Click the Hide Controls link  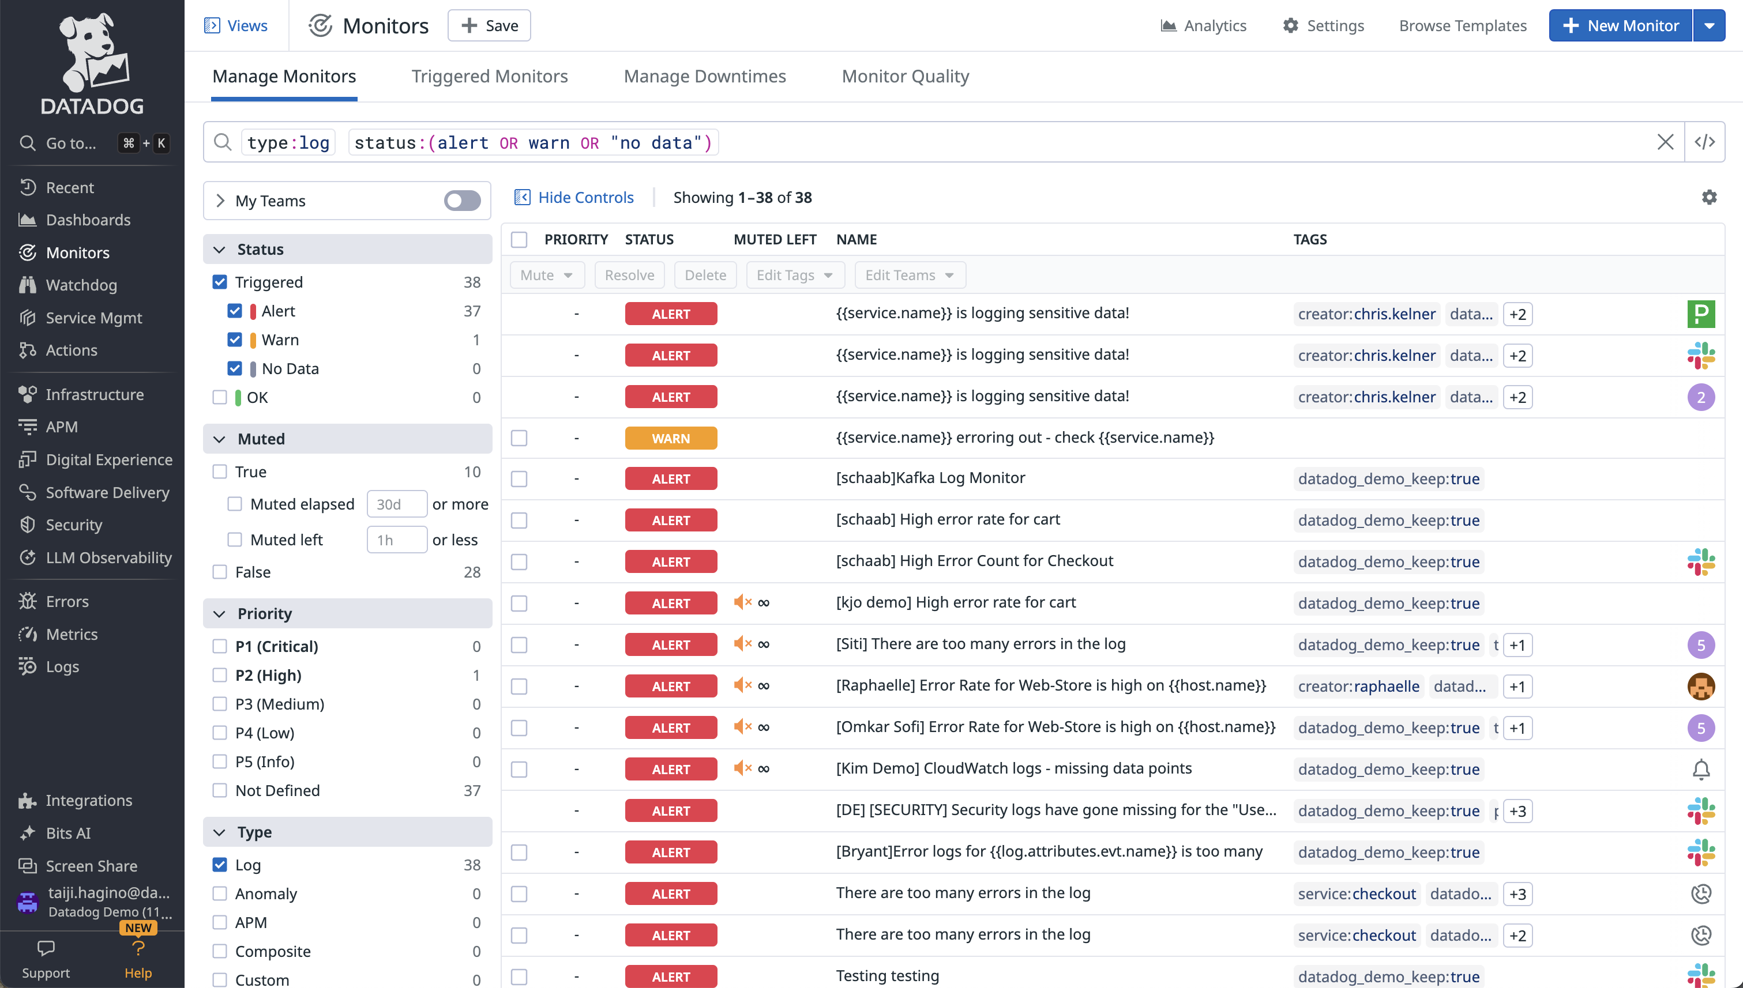pos(585,198)
